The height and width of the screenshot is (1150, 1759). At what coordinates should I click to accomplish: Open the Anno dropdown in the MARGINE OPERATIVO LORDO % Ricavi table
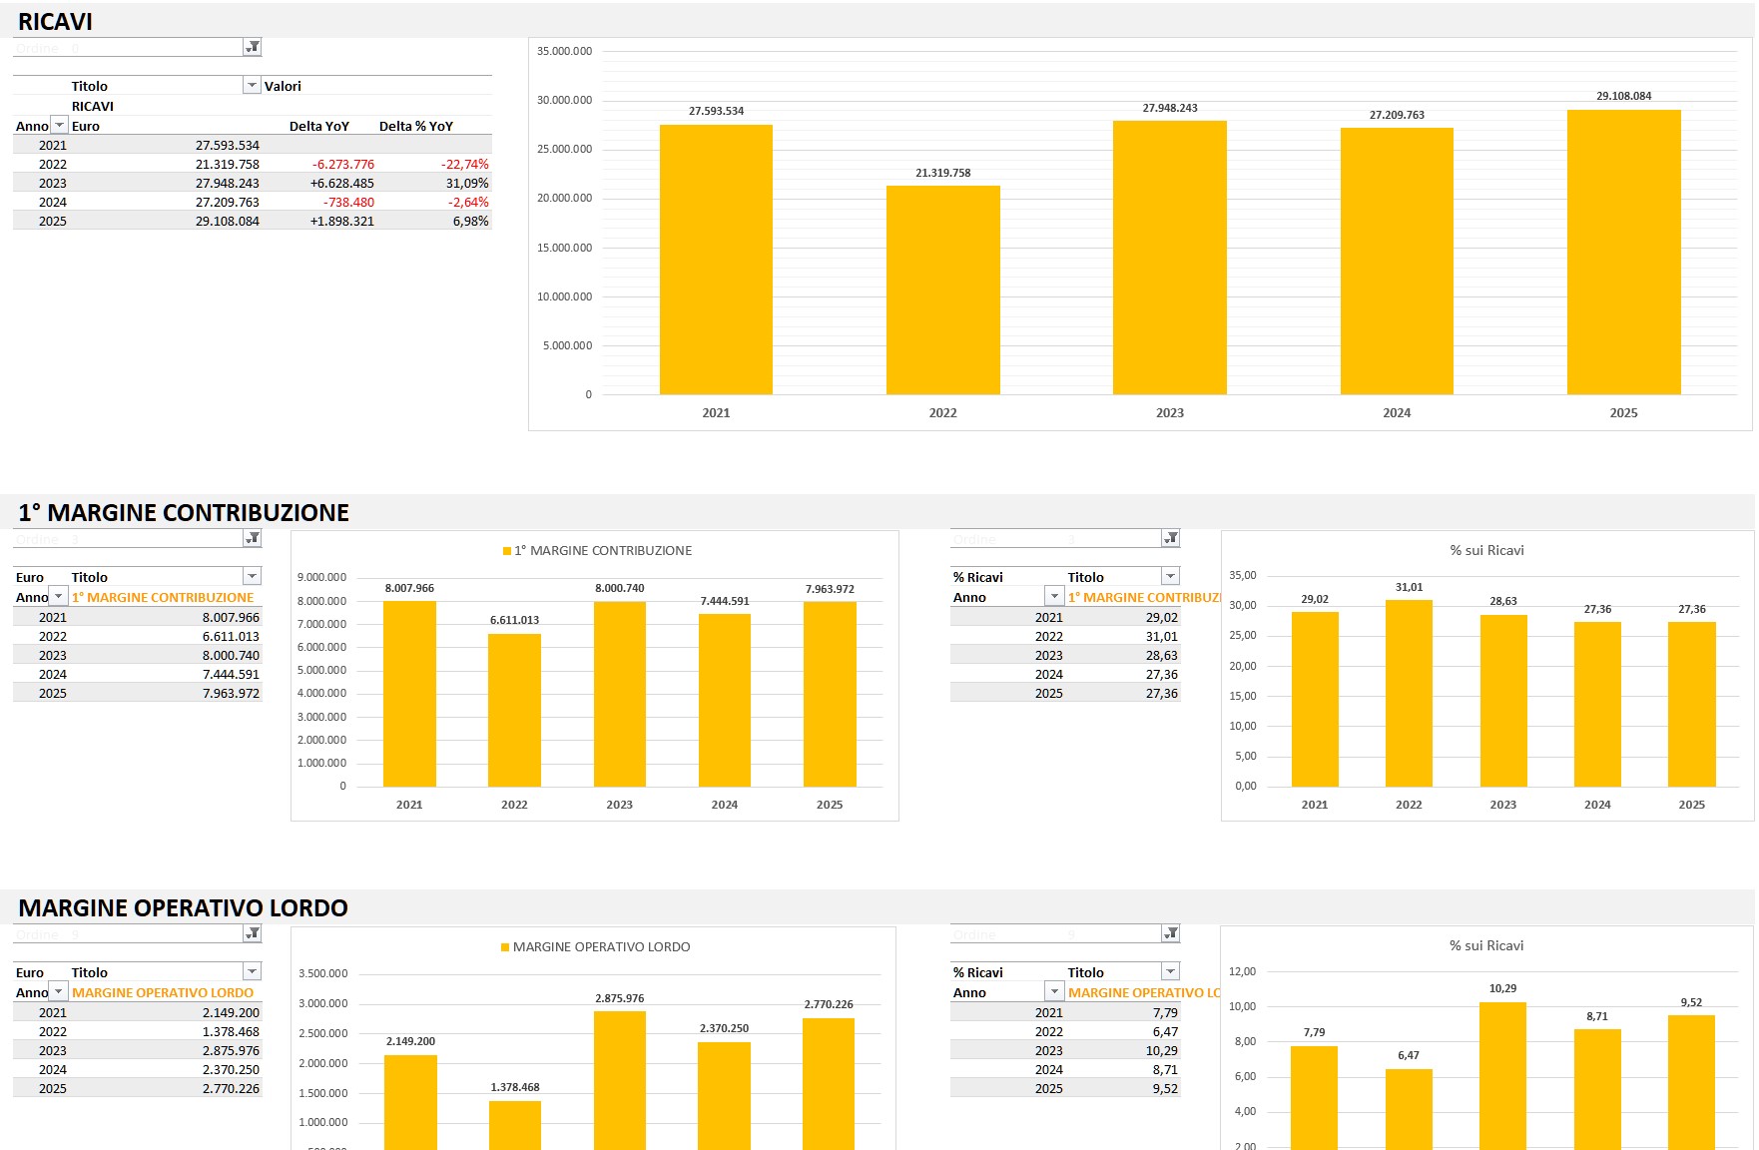[x=1054, y=992]
